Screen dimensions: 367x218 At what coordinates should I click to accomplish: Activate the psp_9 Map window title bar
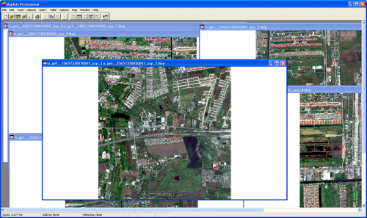pos(104,33)
